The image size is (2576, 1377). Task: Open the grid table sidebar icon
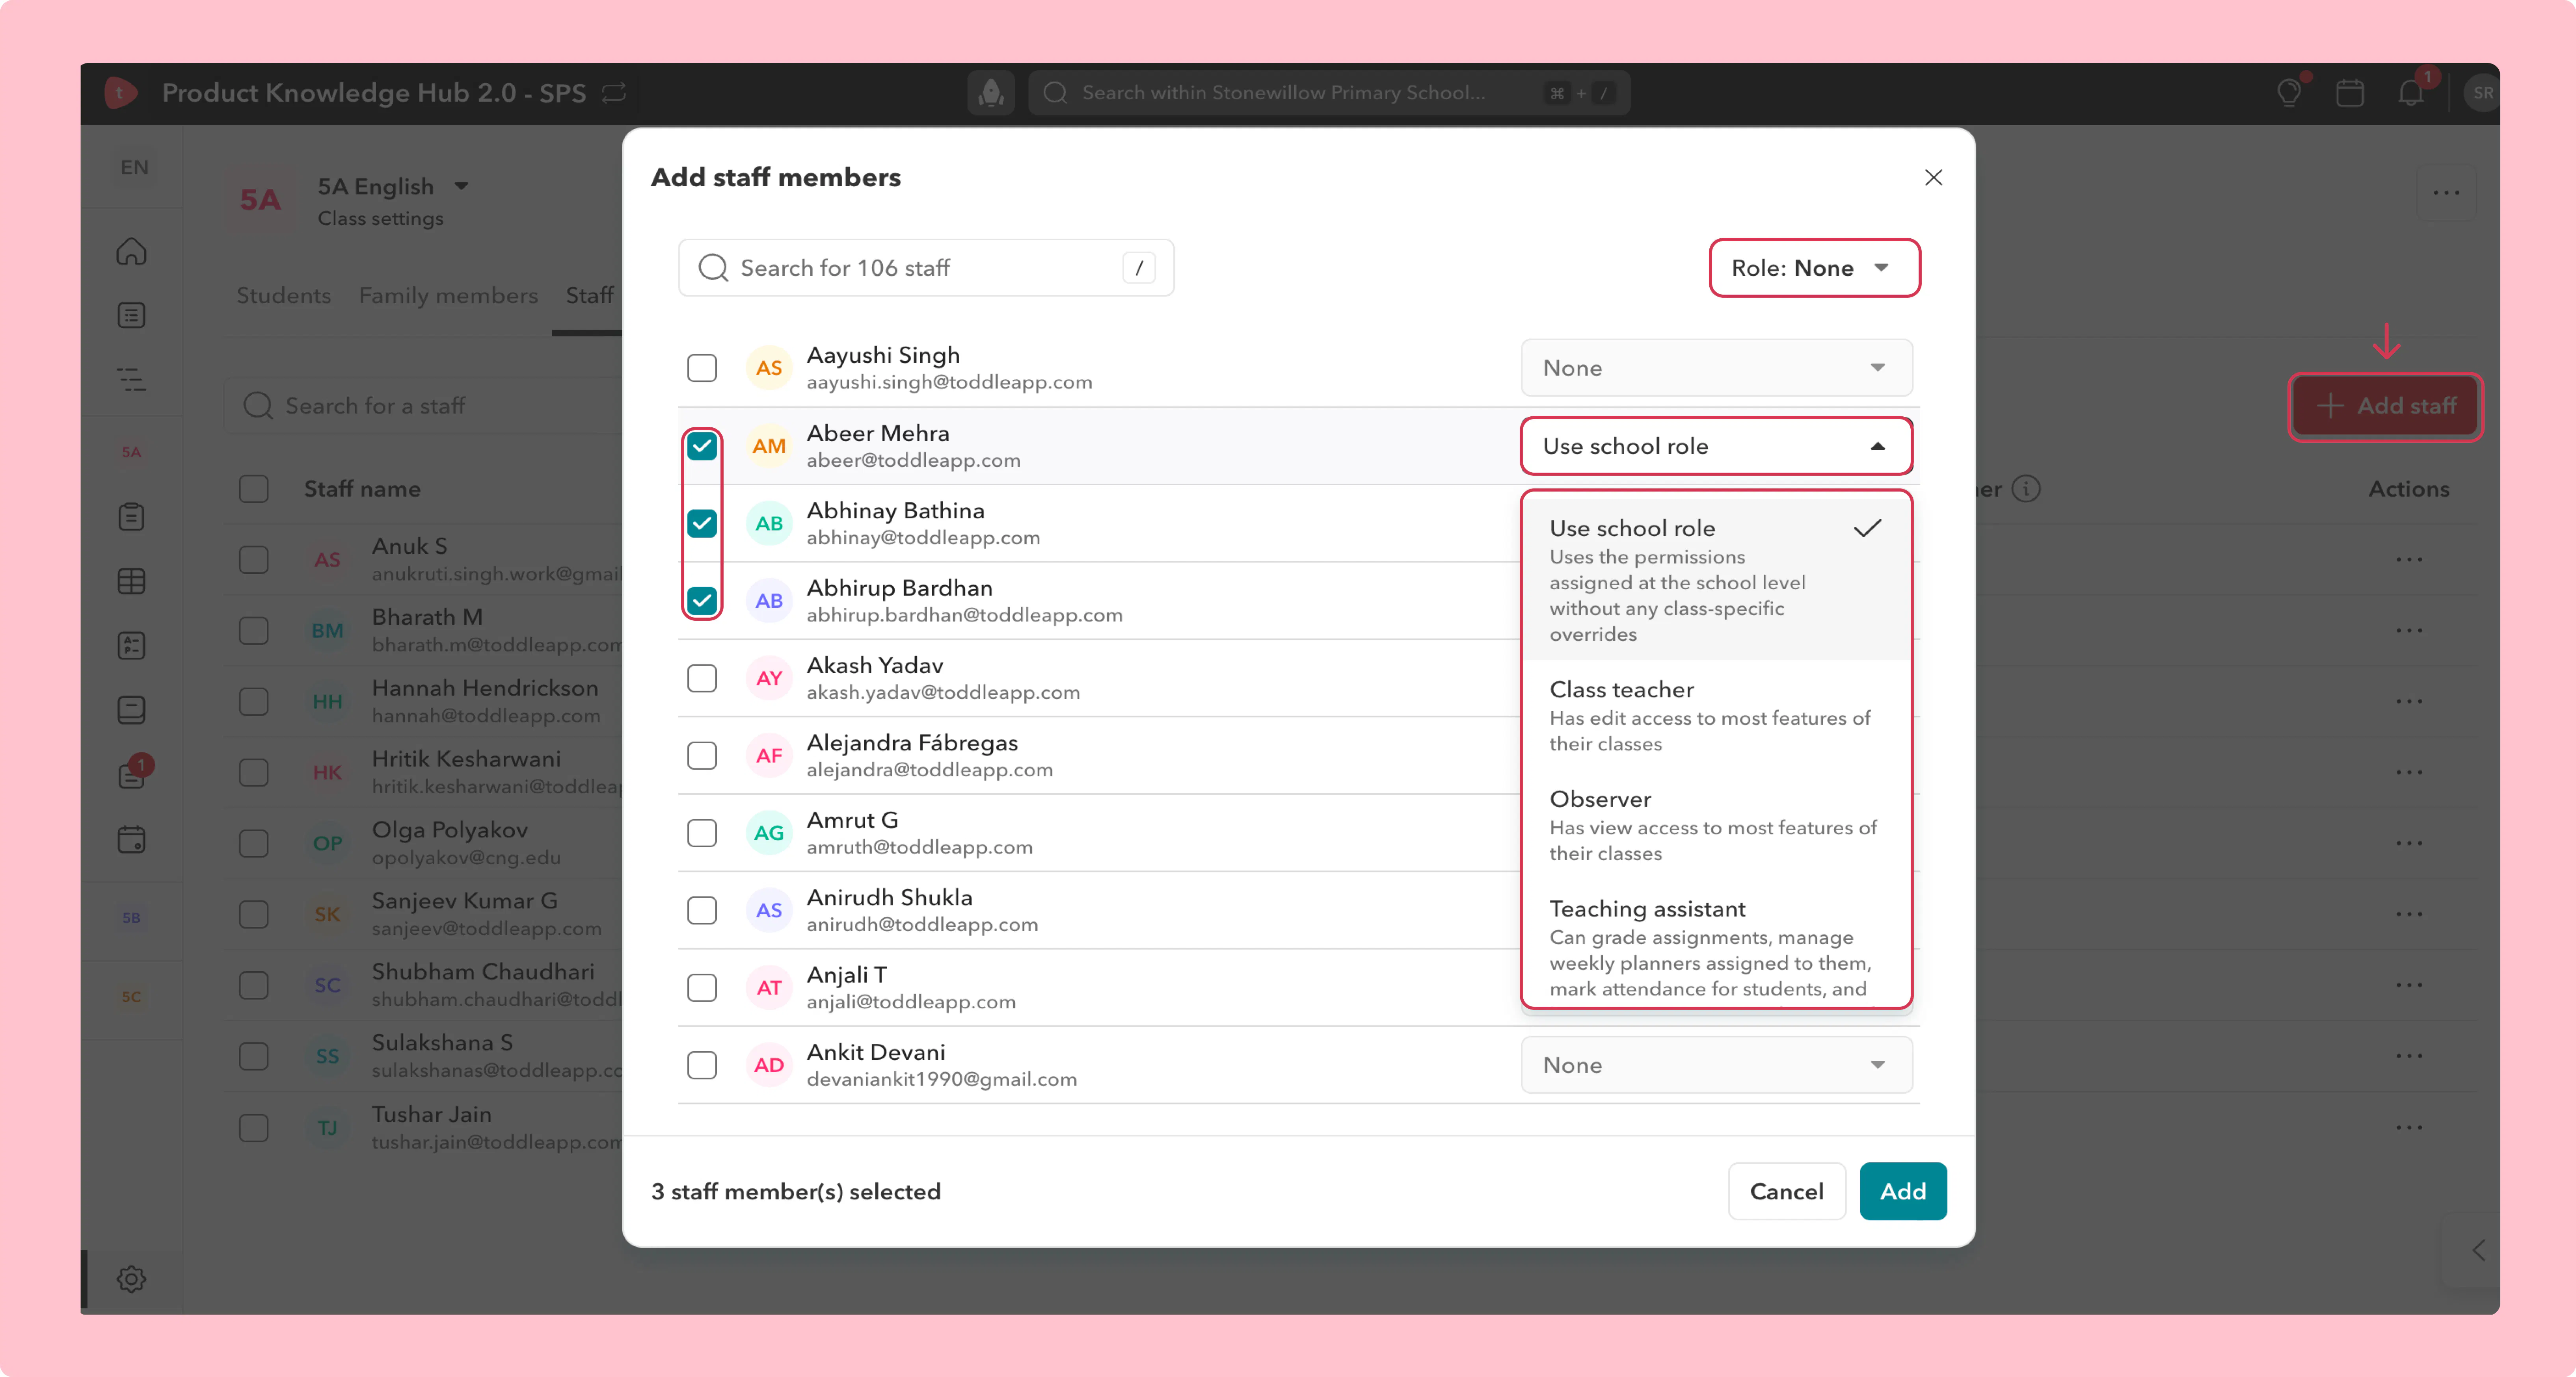pos(131,582)
